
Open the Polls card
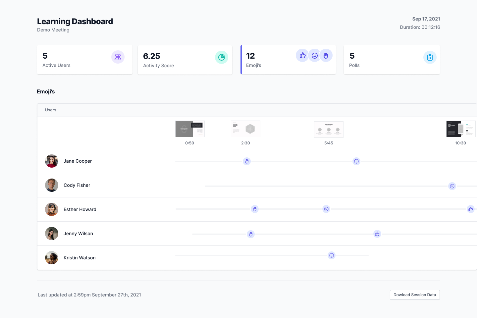click(x=392, y=60)
